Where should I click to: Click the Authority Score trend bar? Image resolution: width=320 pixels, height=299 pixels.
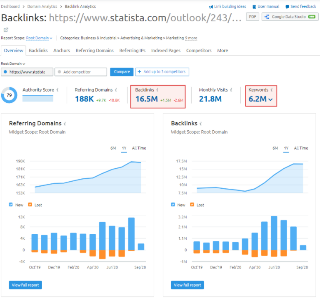pos(38,99)
